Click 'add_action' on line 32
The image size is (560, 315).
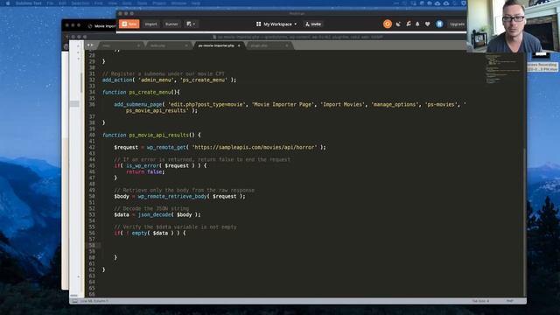point(117,80)
